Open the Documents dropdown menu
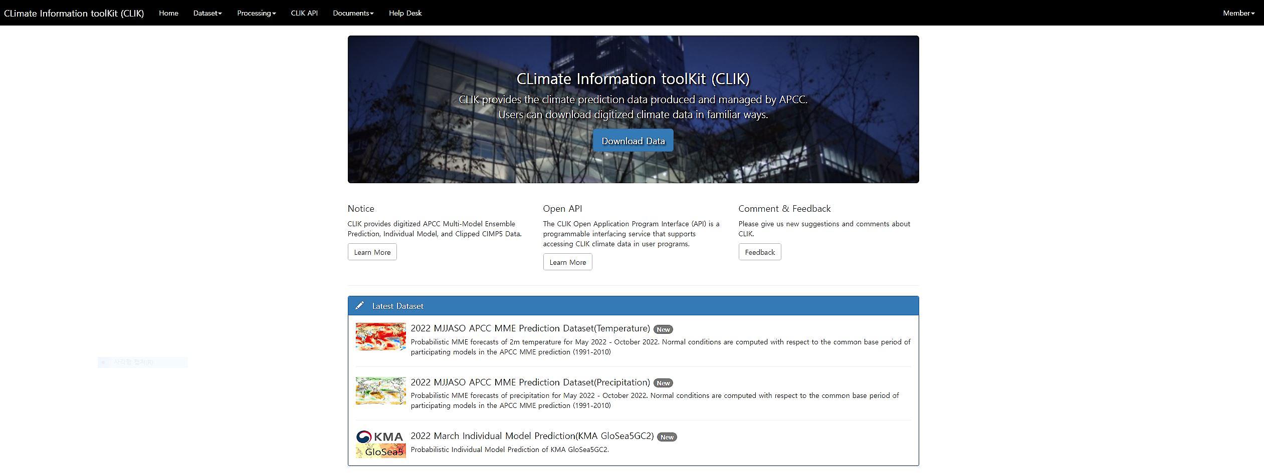 [353, 13]
